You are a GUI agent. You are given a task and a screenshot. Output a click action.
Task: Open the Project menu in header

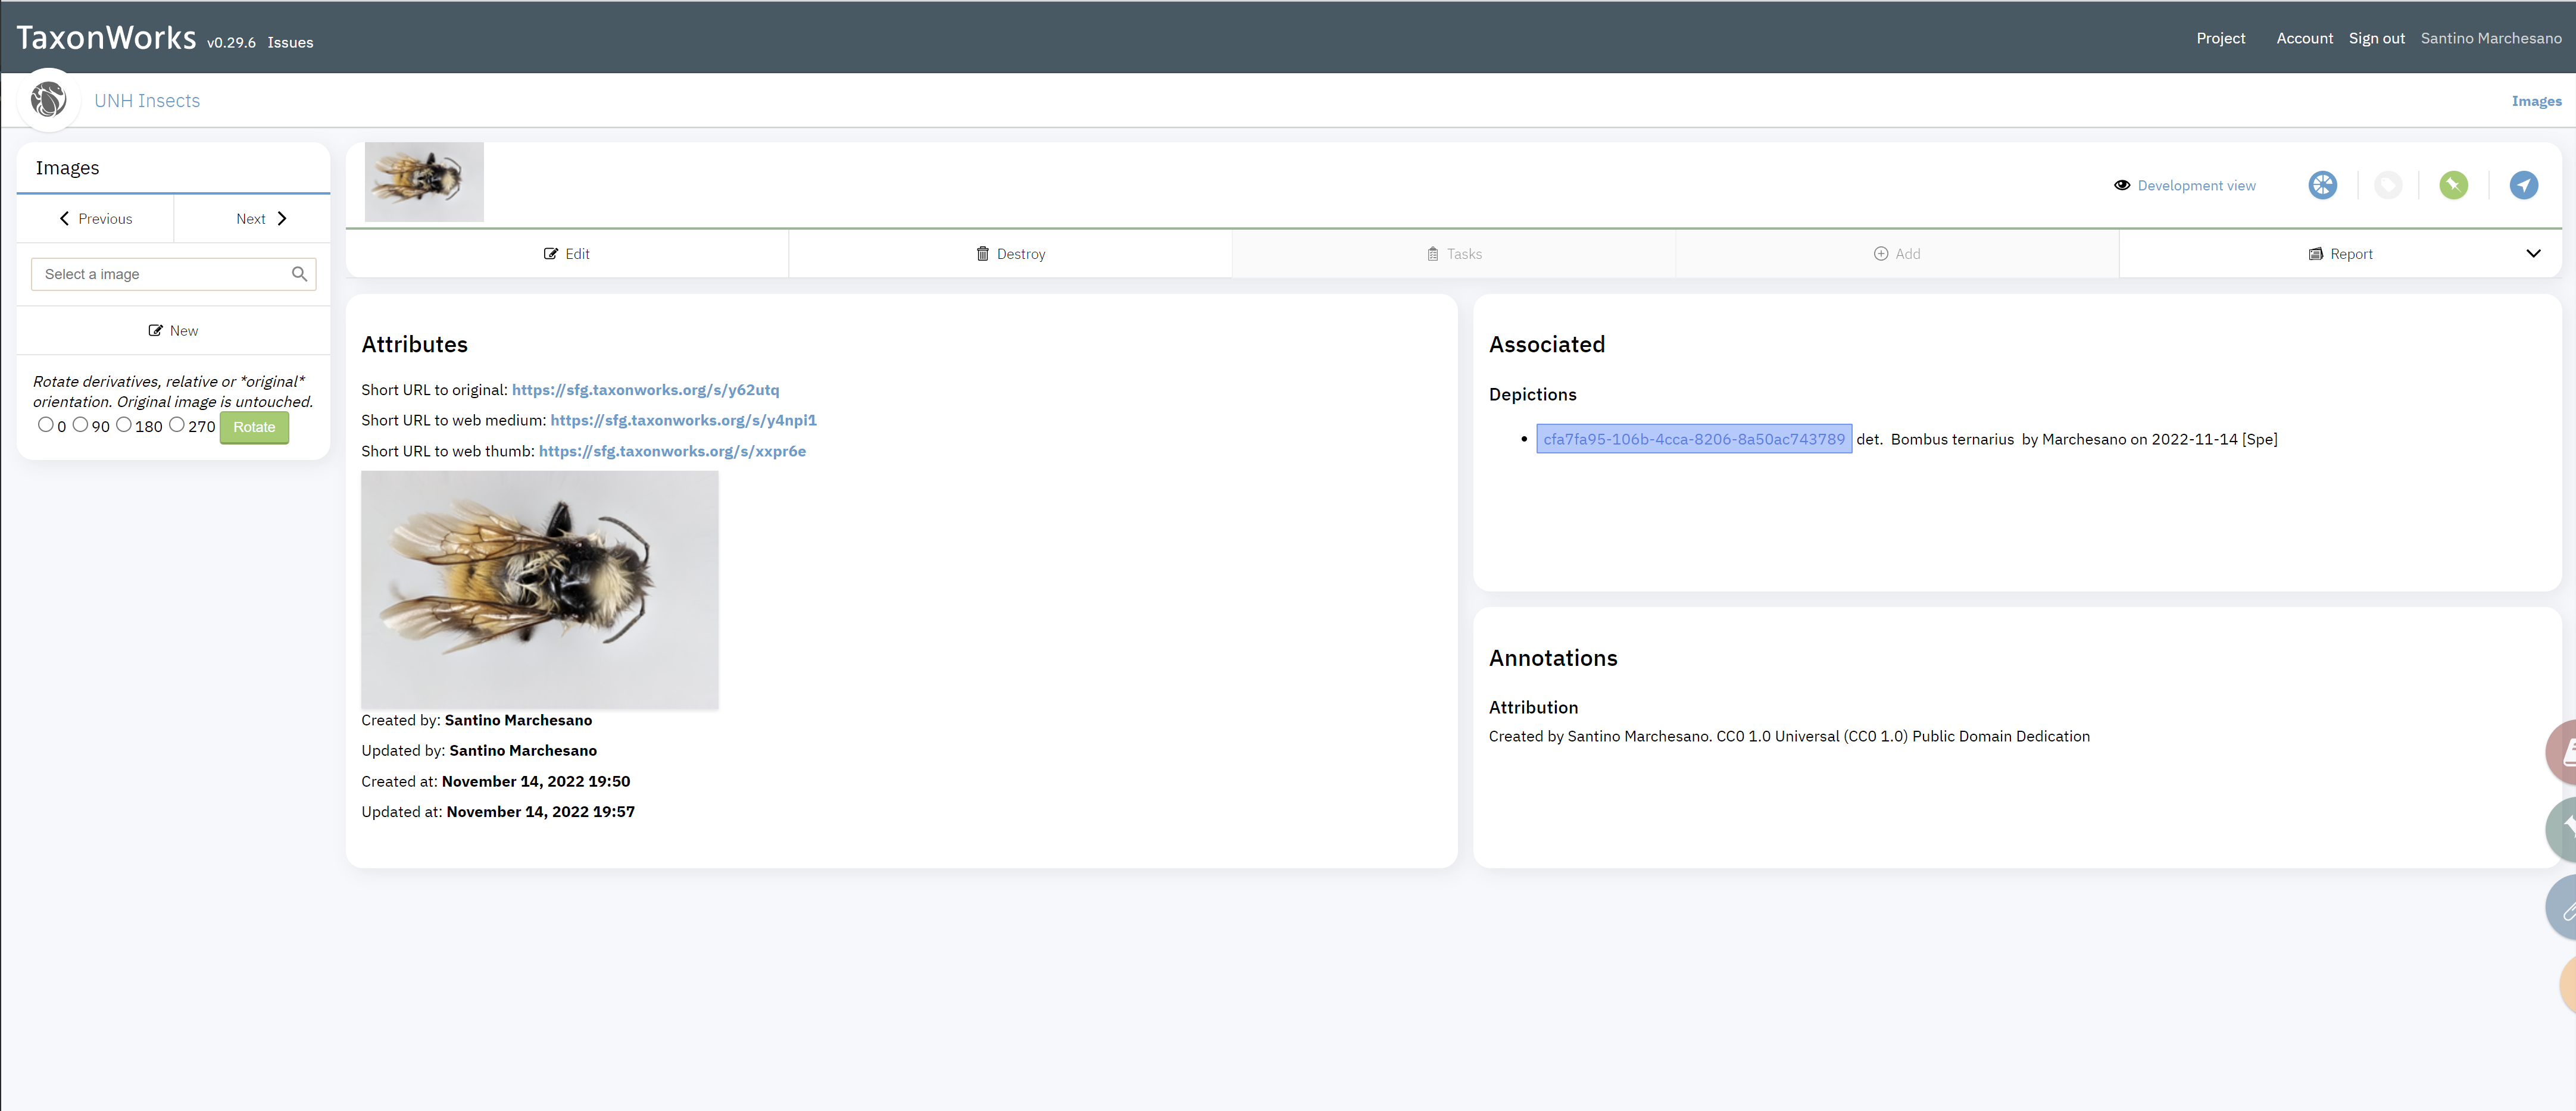2220,38
